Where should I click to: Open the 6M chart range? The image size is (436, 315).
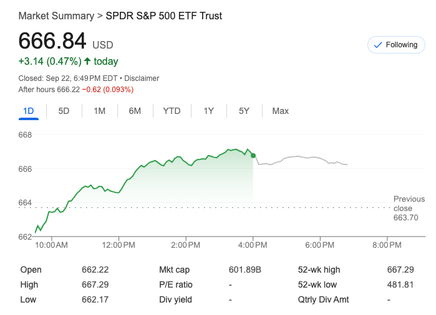pos(135,111)
